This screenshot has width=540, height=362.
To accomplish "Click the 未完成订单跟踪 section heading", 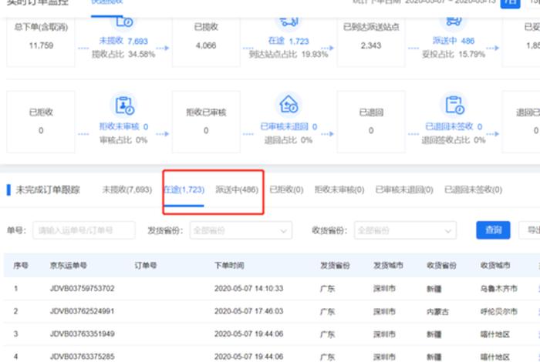I will (48, 189).
